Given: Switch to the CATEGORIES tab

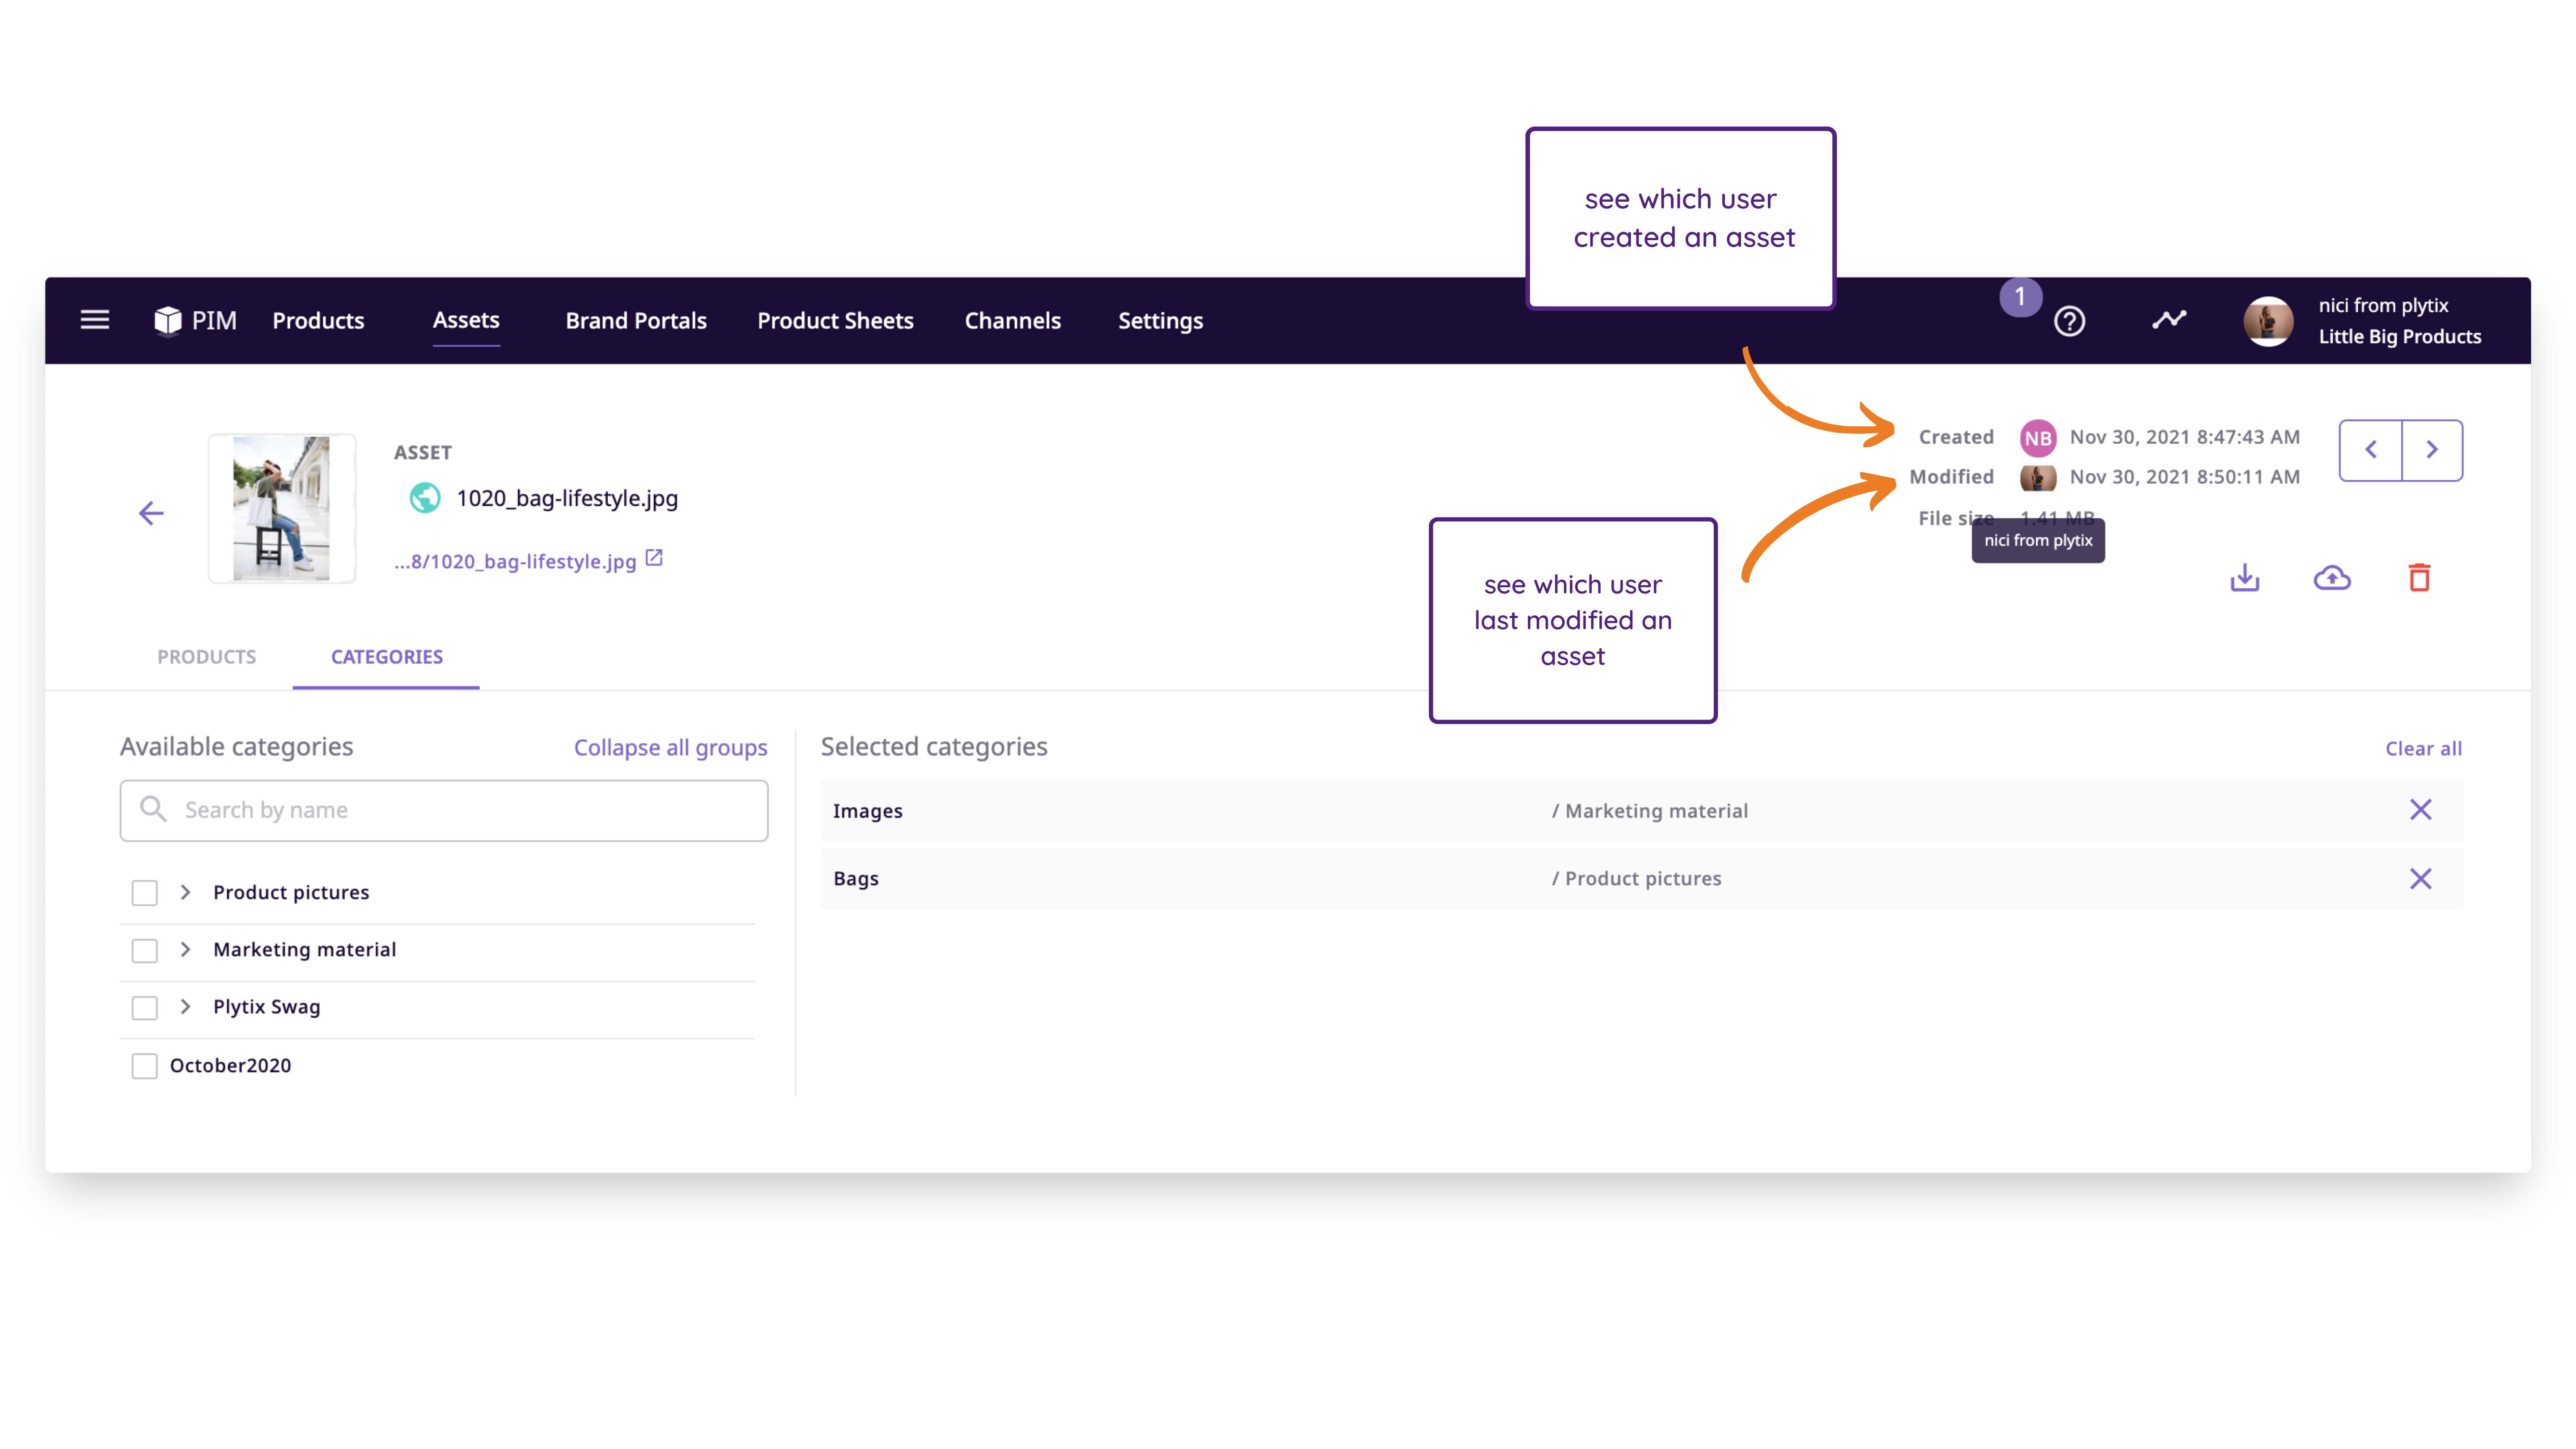Looking at the screenshot, I should 387,657.
